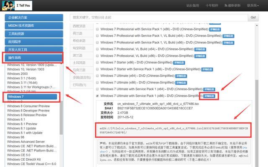268x167 pixels.
Task: Select Windows CE Toolkit Visual C++ 6.0
Action: [x=32, y=164]
